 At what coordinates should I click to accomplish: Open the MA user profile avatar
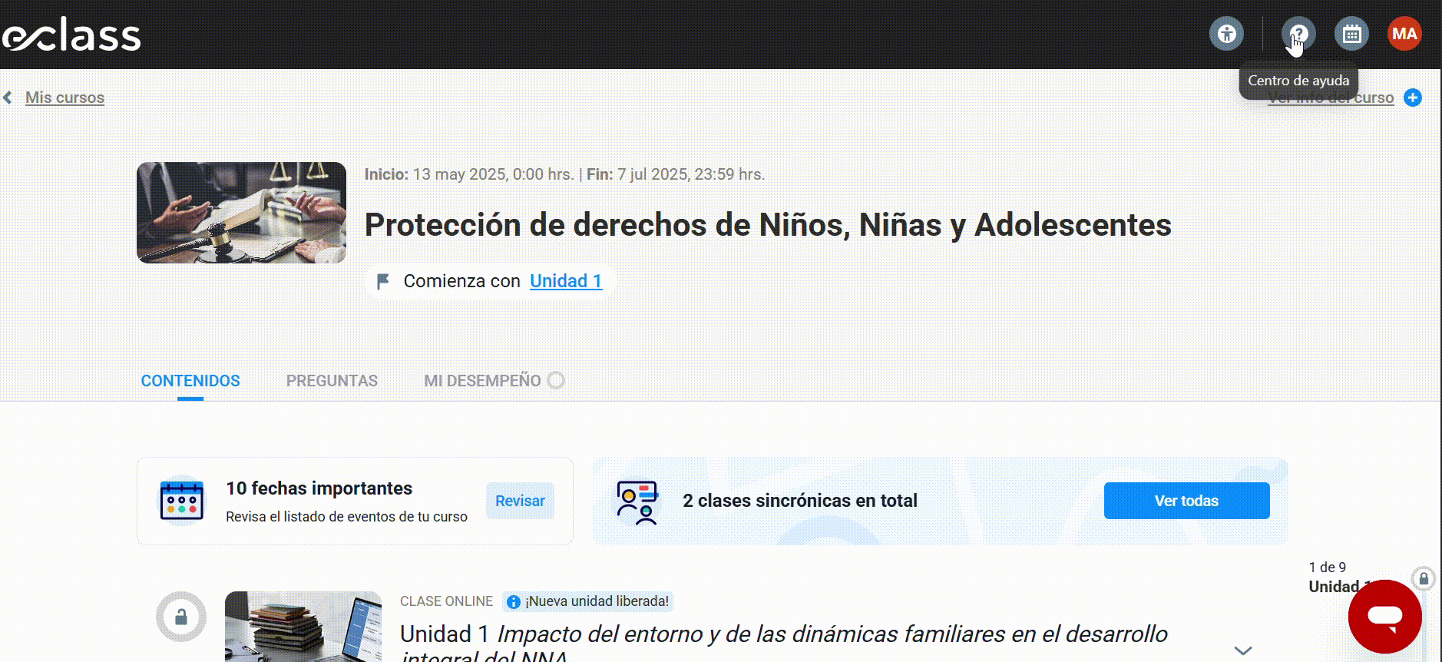1404,34
